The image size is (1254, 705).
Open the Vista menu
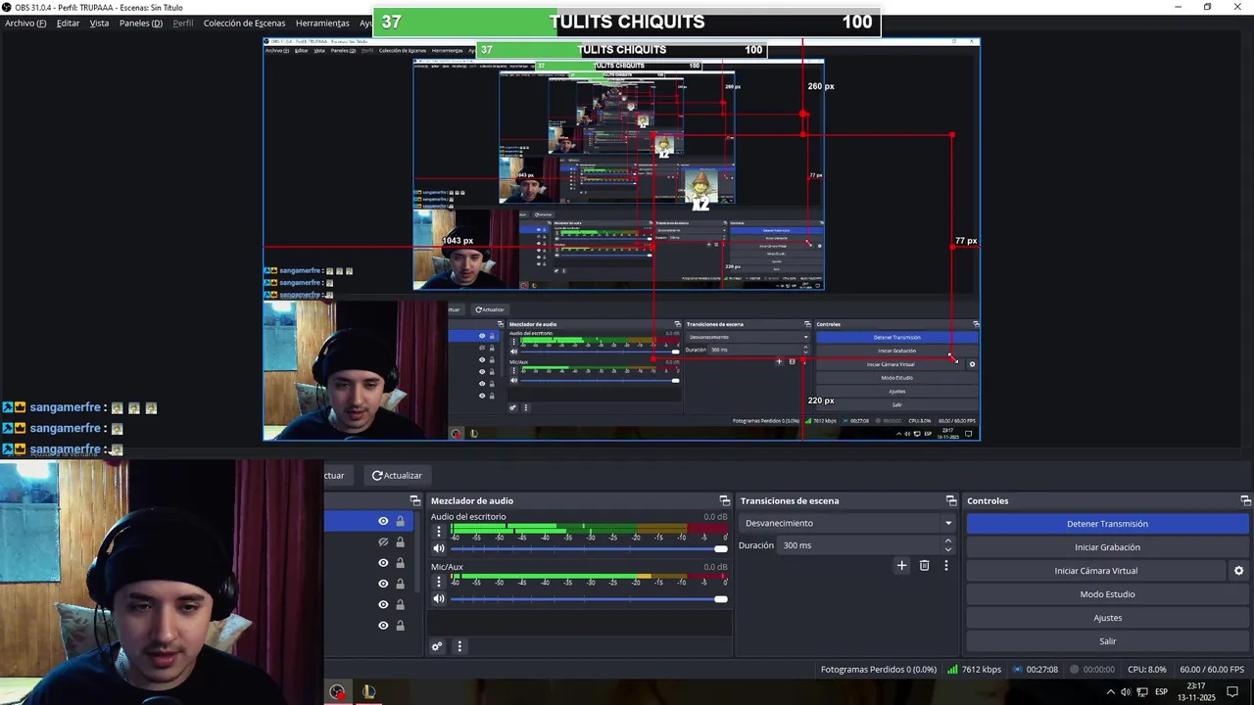(x=99, y=23)
